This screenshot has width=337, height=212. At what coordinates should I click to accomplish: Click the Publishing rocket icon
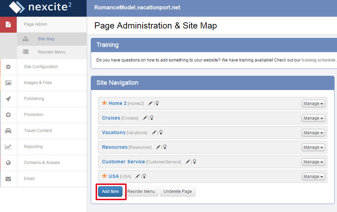(x=8, y=99)
